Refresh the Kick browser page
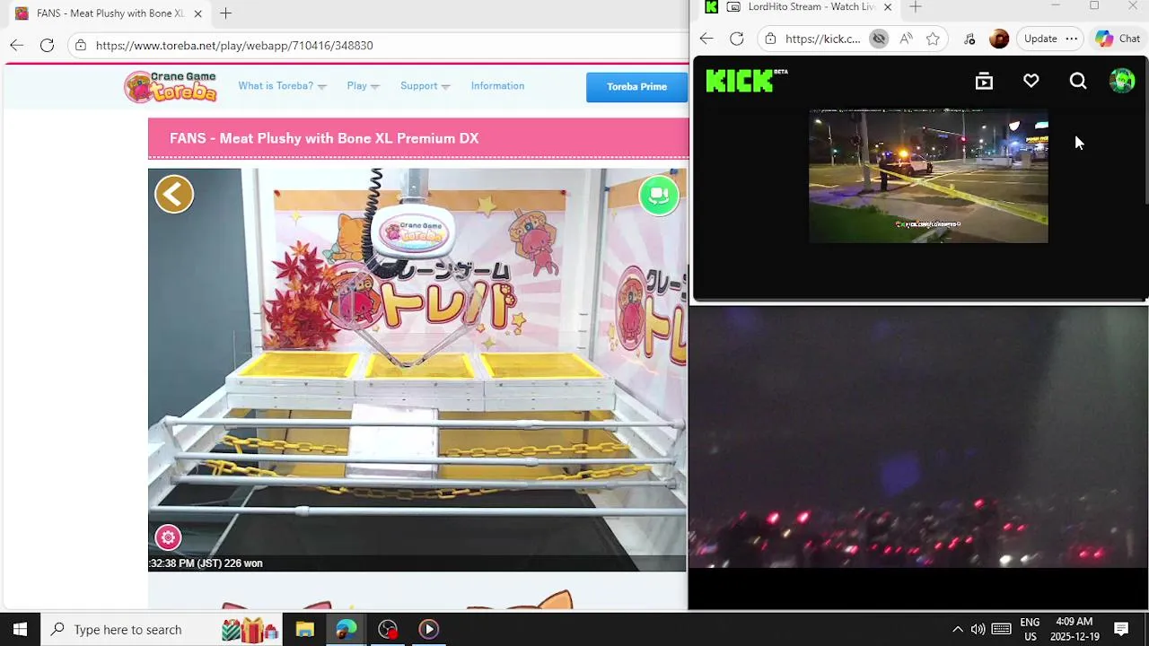This screenshot has width=1149, height=646. (x=737, y=39)
